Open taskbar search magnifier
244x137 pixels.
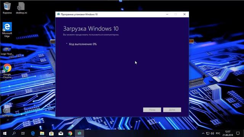(x=14, y=133)
